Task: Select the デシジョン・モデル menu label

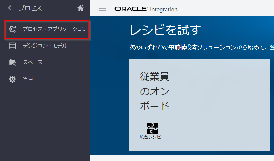Action: click(45, 46)
